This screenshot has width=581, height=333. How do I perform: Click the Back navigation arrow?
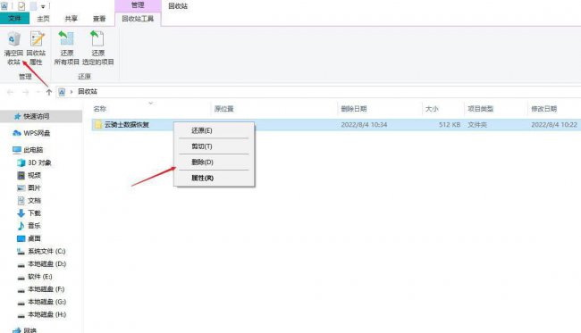click(11, 92)
